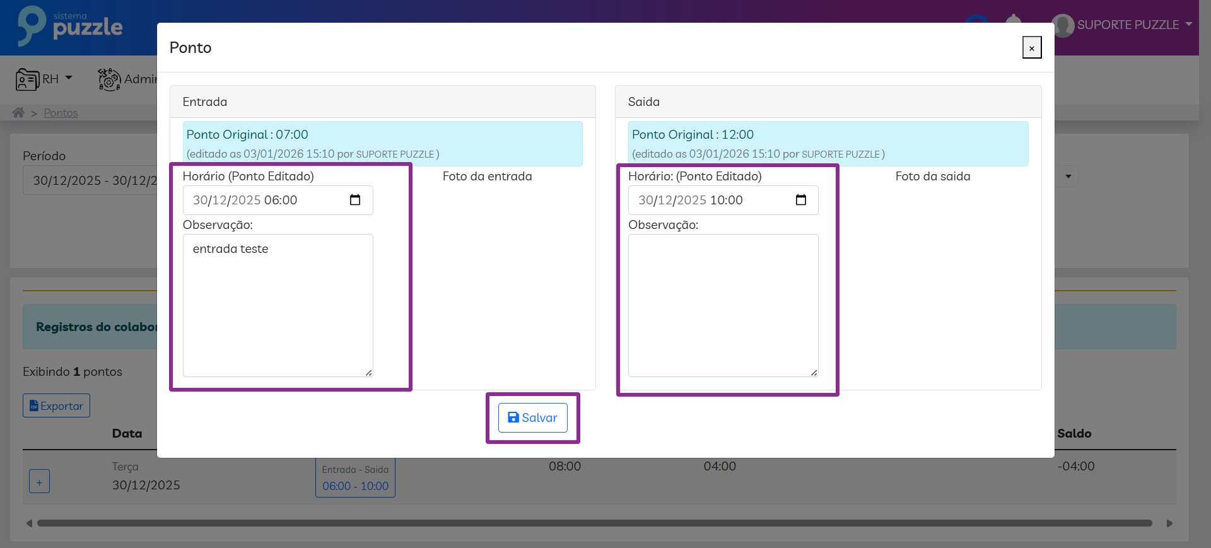The image size is (1211, 548).
Task: Click the Saida observação text area
Action: 723,305
